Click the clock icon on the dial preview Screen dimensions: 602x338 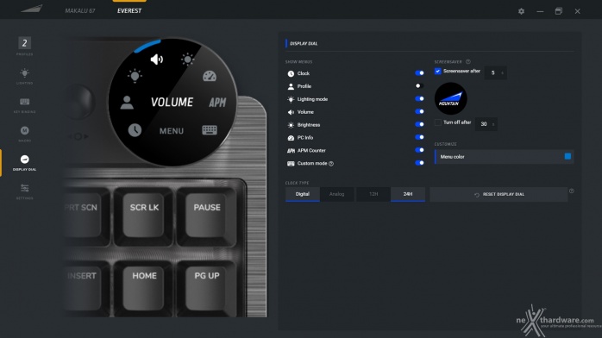[x=135, y=130]
